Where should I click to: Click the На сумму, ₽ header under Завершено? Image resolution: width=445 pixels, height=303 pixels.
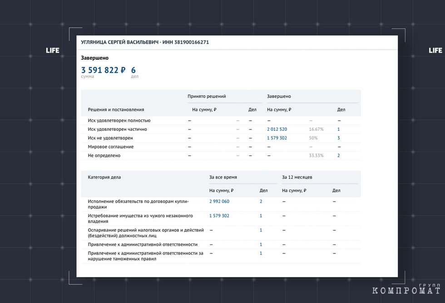[279, 109]
